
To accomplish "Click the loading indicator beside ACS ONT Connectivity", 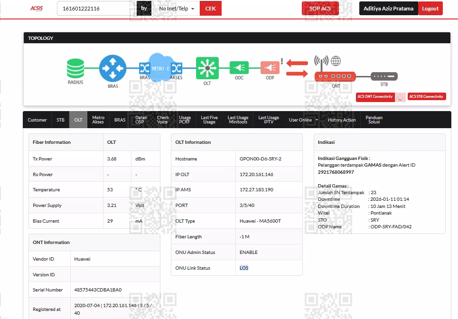I will click(x=400, y=97).
